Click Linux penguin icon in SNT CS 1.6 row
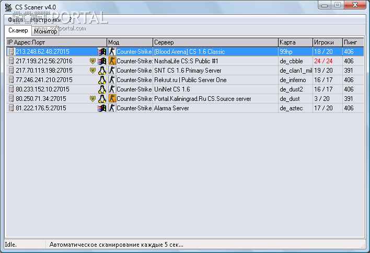 click(102, 71)
